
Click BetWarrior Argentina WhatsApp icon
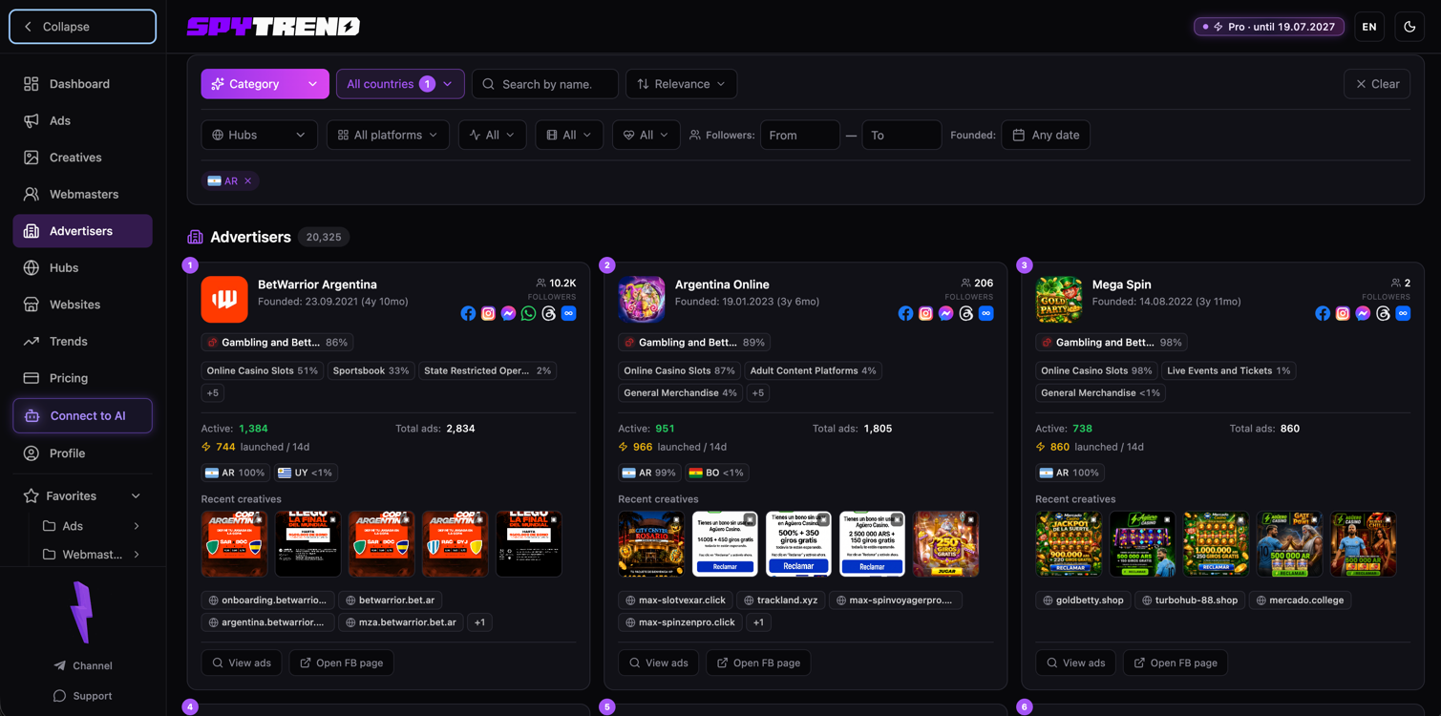[x=528, y=313]
